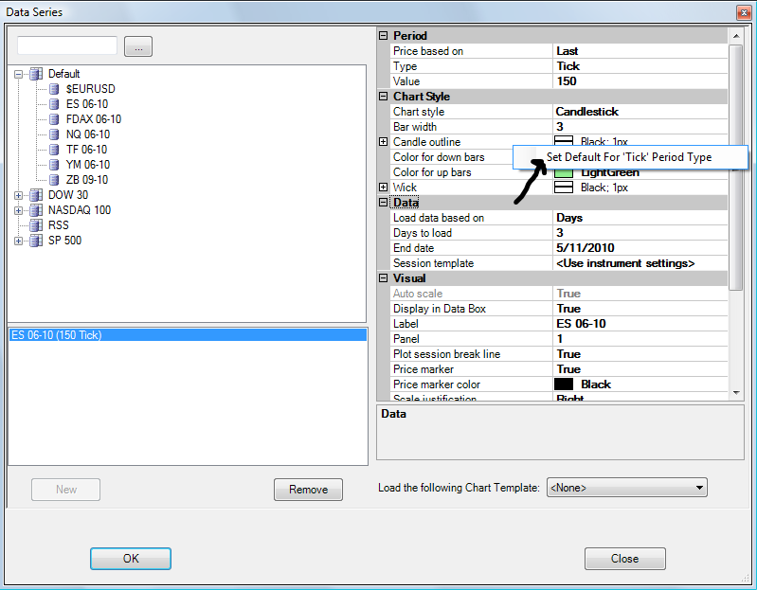Click the Days to load value
Viewport: 757px width, 590px height.
point(640,233)
